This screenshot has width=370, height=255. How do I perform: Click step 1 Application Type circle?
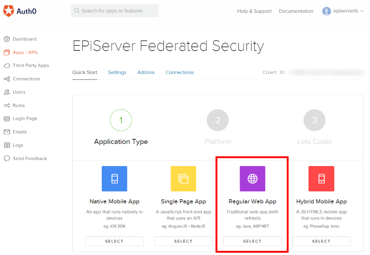pyautogui.click(x=121, y=120)
